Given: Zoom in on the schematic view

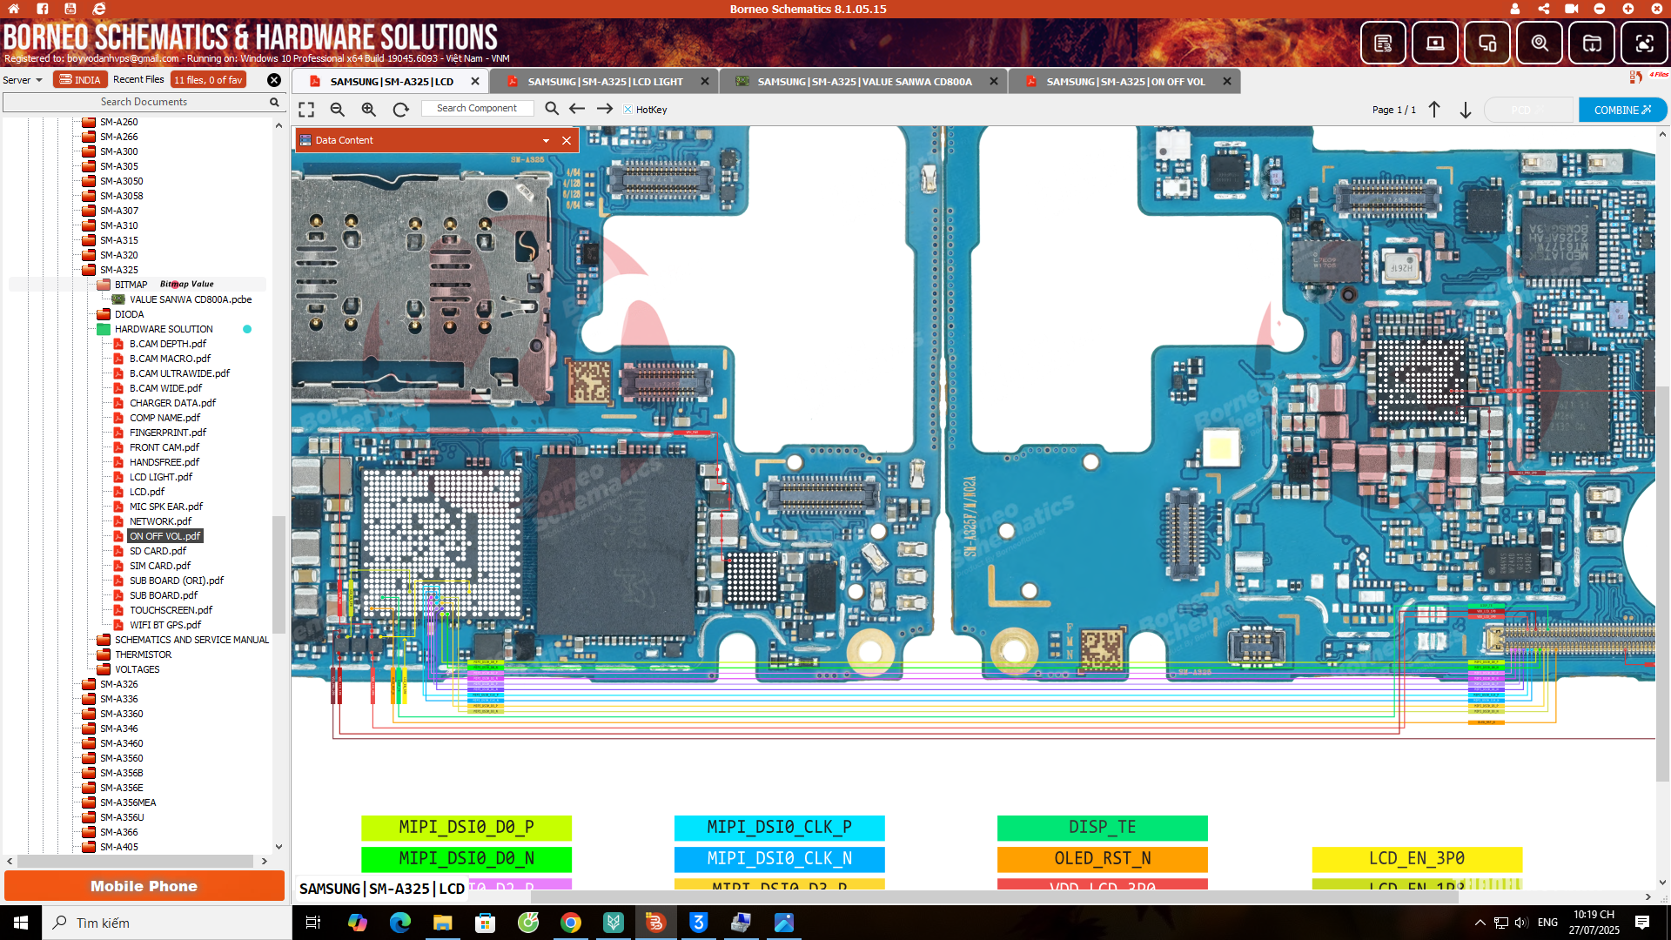Looking at the screenshot, I should coord(369,110).
